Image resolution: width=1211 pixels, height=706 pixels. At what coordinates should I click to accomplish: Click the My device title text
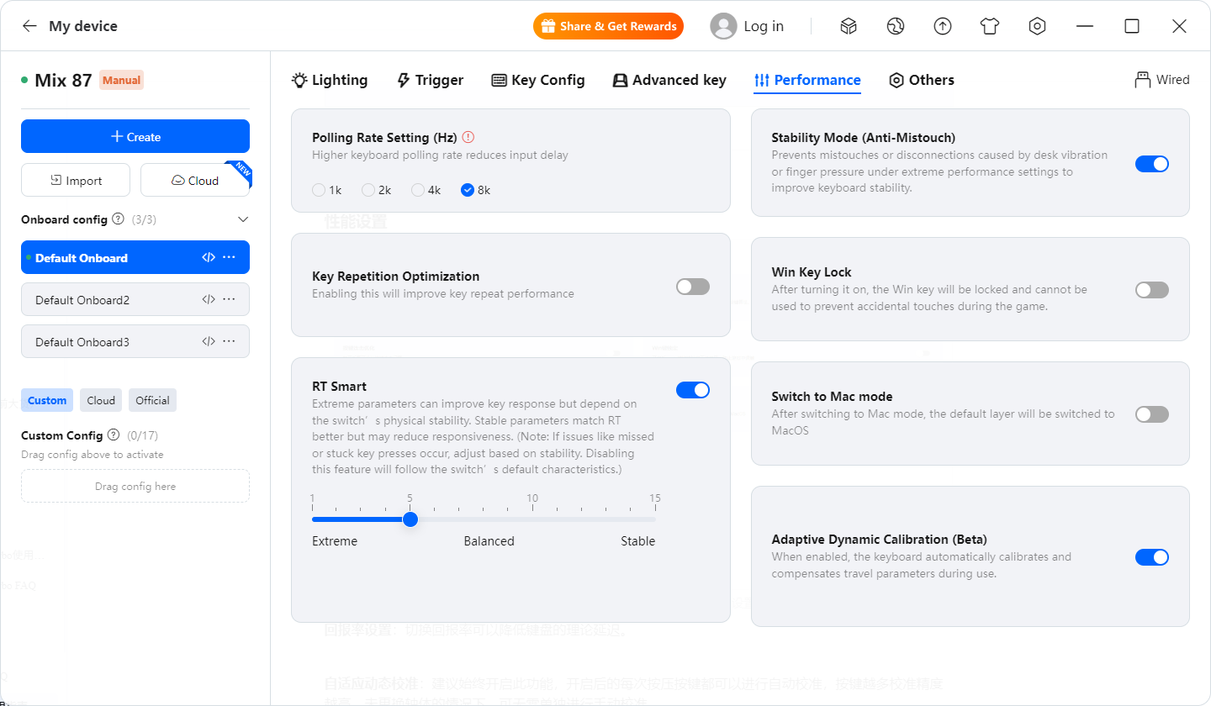83,26
